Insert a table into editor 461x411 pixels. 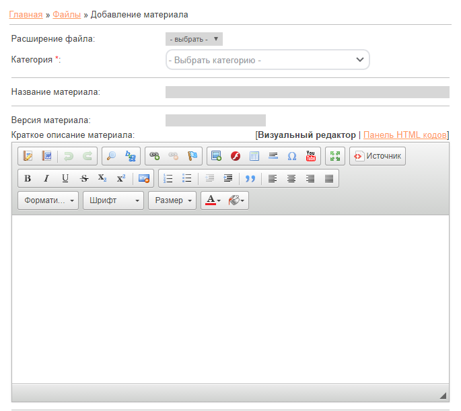254,156
